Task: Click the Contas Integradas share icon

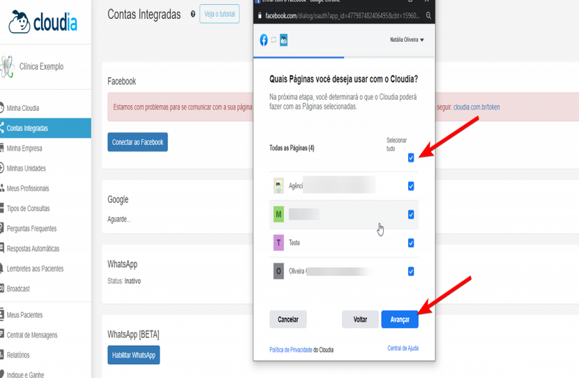Action: coord(2,128)
